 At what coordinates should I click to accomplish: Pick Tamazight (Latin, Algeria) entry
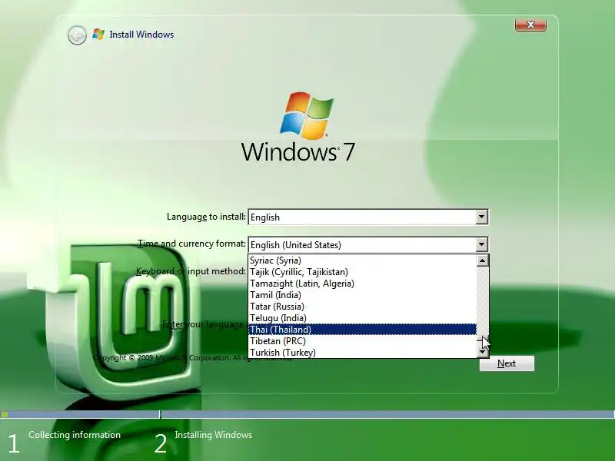coord(362,284)
